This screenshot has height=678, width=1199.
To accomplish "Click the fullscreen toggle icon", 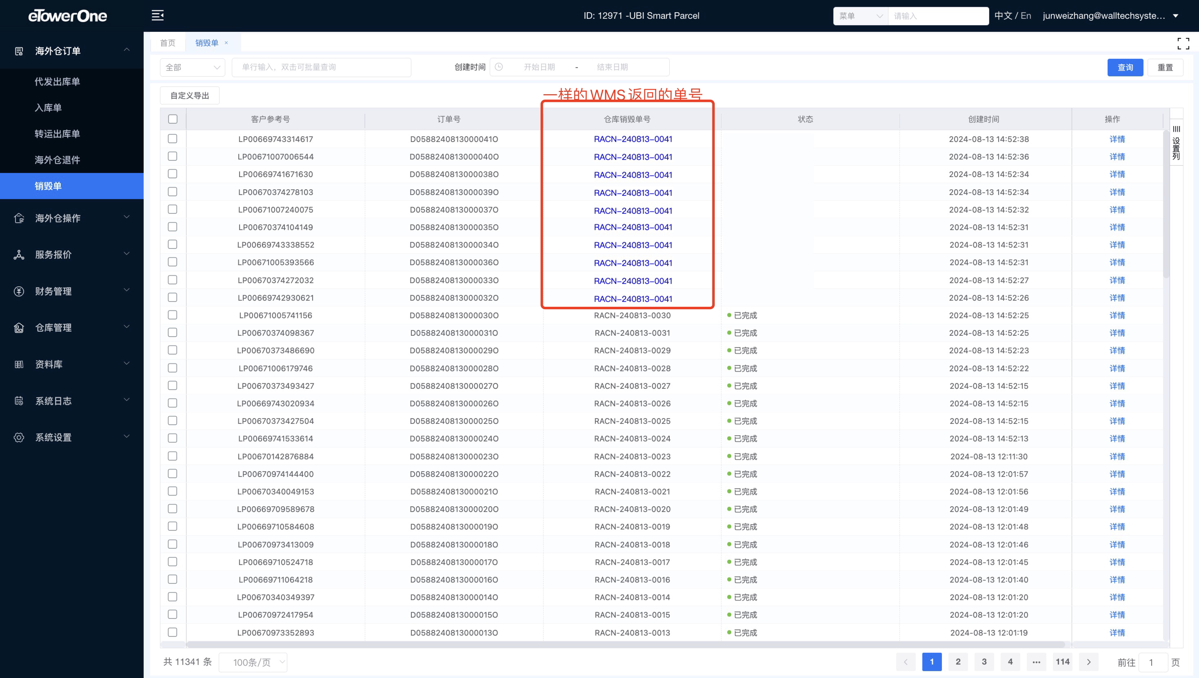I will 1183,43.
